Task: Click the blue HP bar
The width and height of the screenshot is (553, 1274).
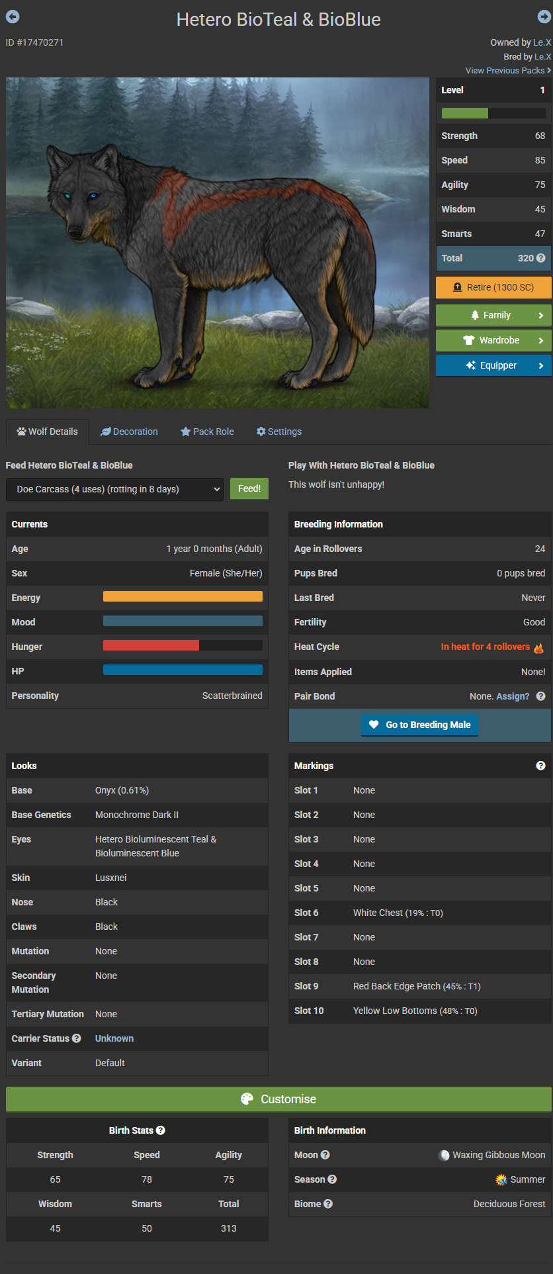Action: click(183, 670)
